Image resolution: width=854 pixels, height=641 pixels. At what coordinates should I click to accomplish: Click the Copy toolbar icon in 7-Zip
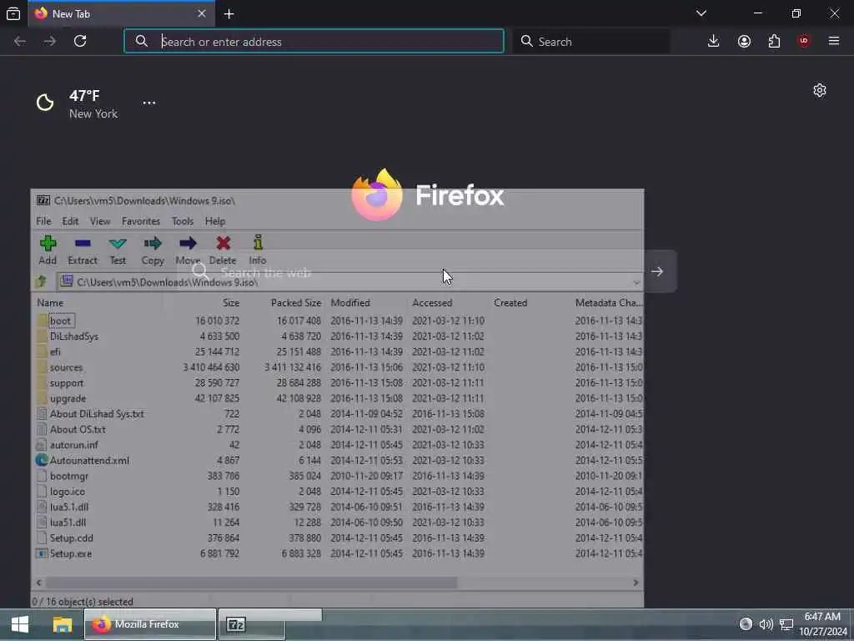[x=153, y=243]
